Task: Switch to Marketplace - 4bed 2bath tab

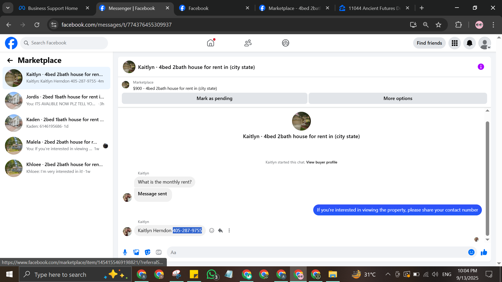Action: [294, 8]
